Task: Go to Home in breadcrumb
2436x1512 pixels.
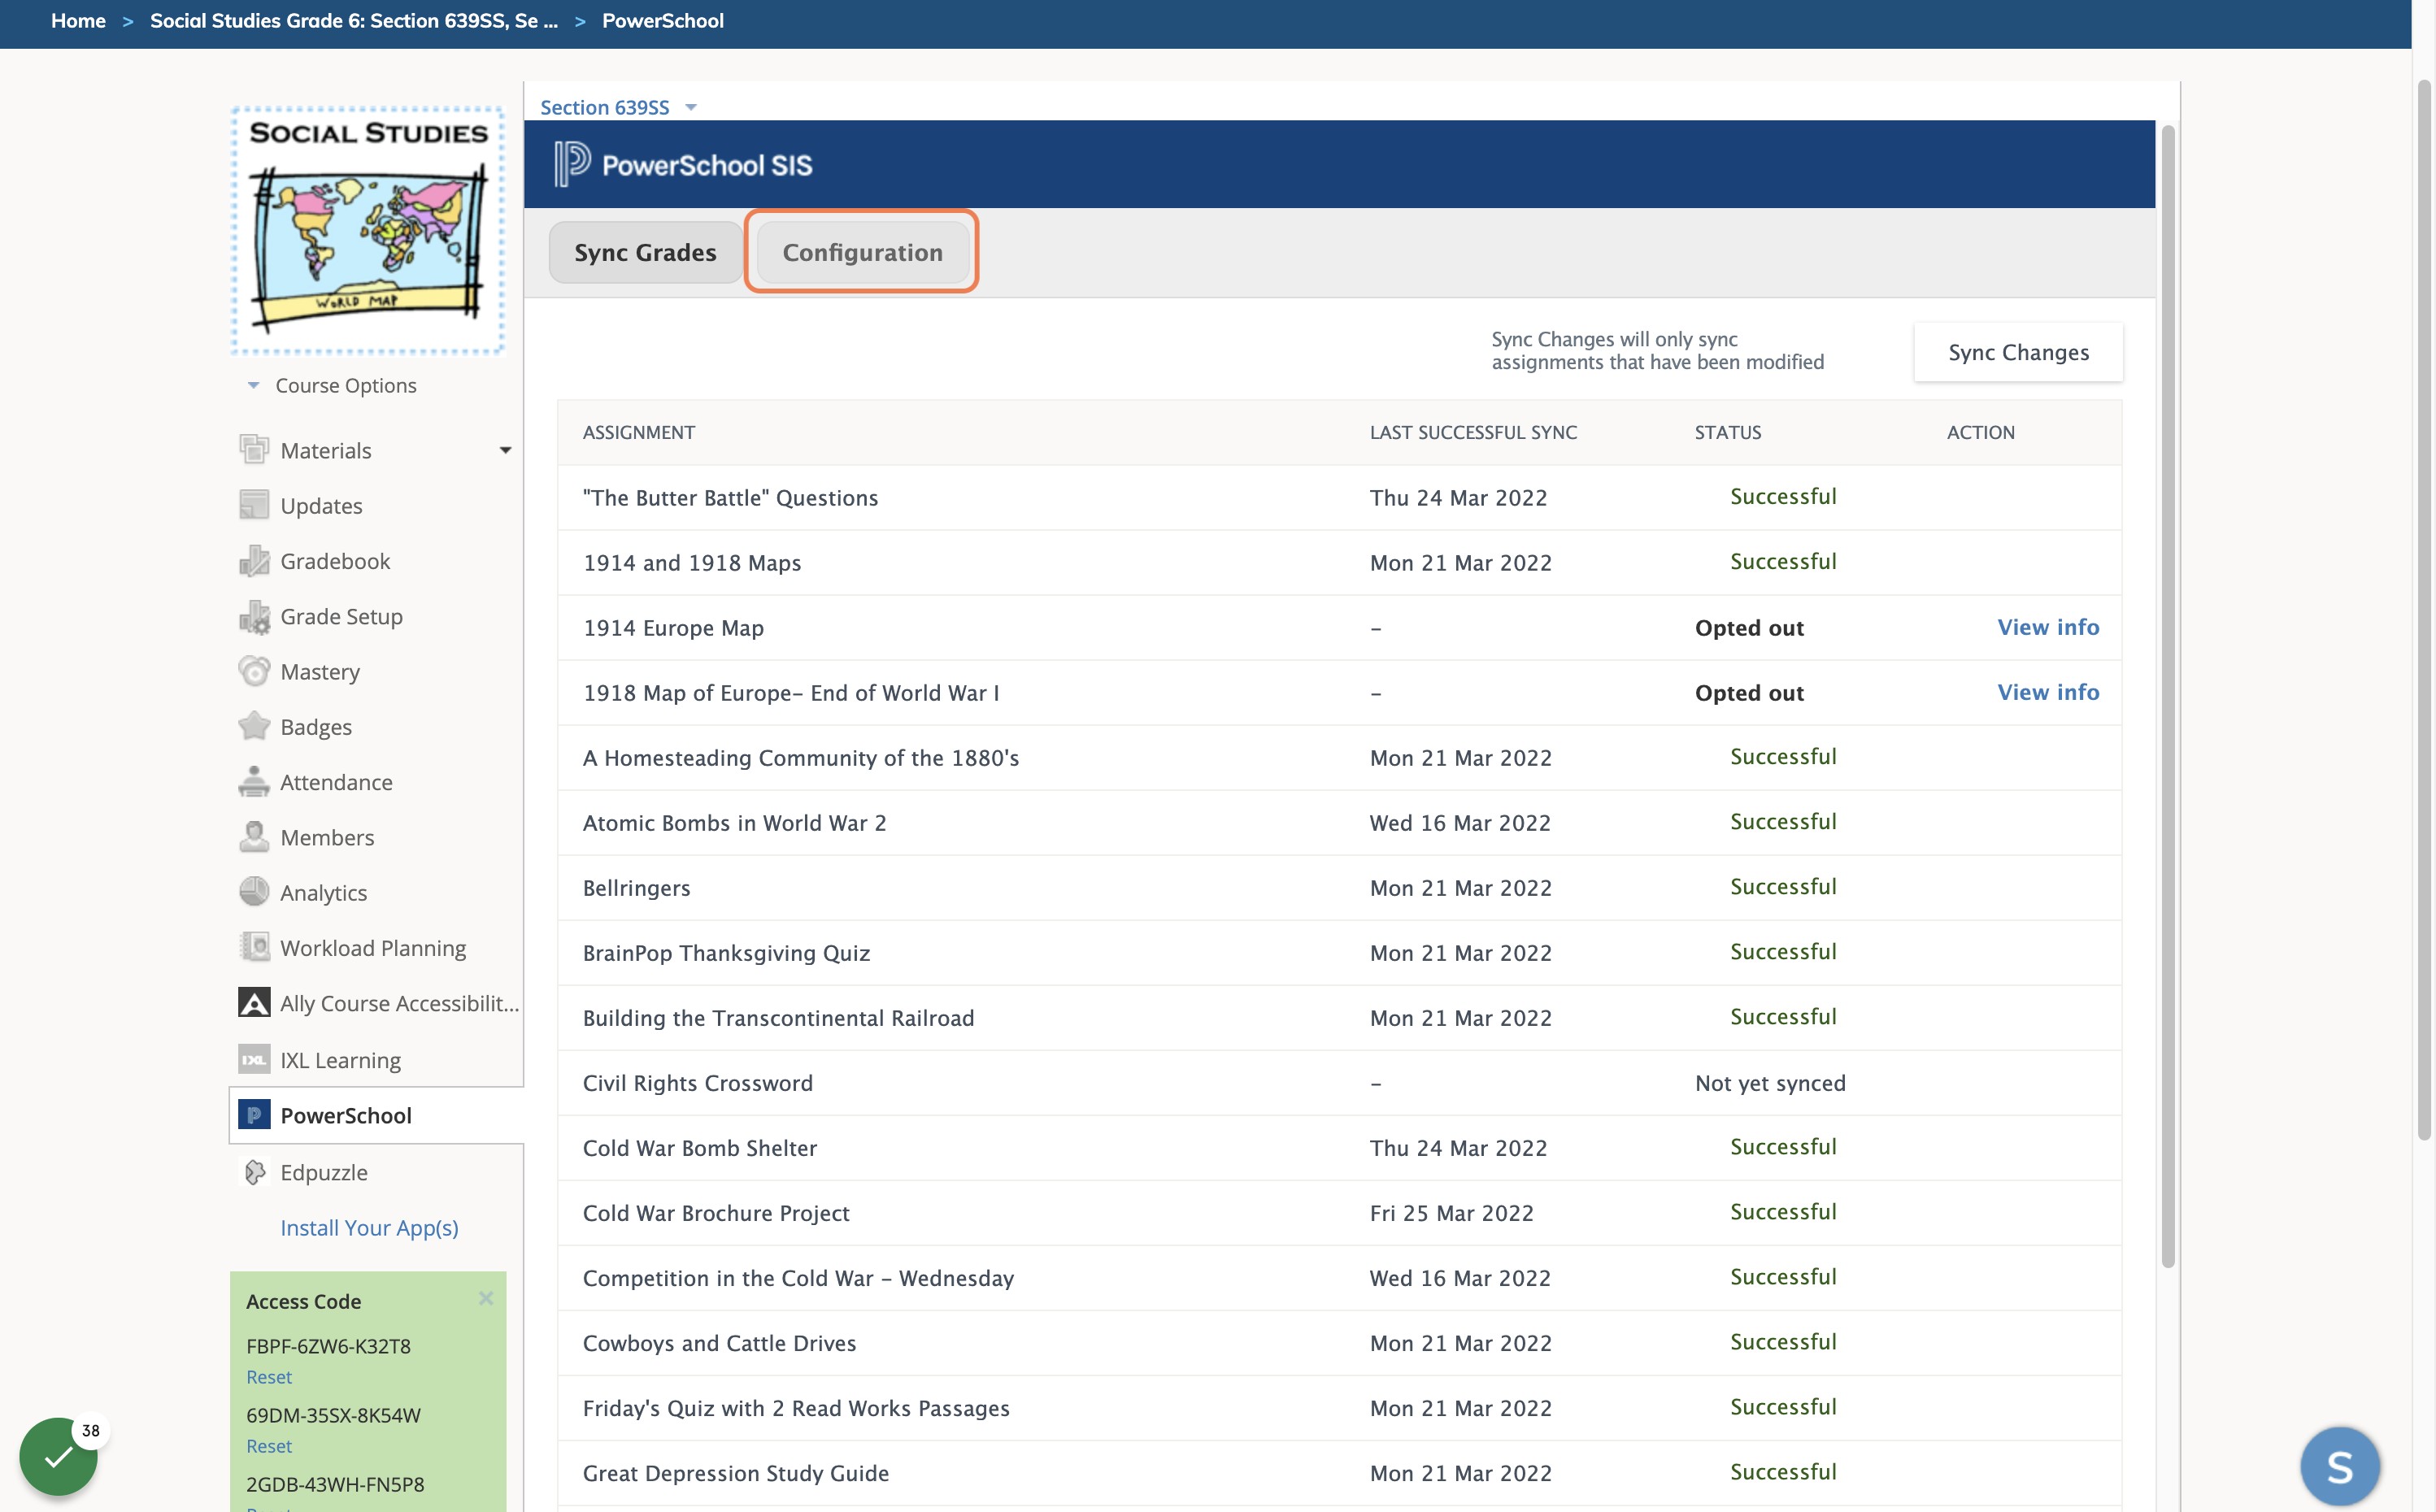Action: tap(78, 20)
